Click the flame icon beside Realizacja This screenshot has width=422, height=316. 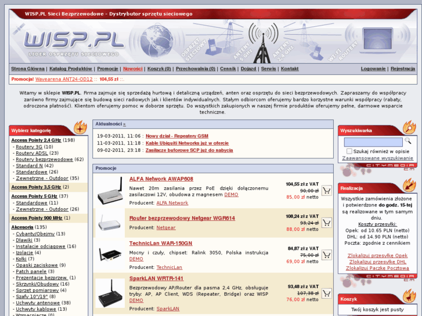pos(409,185)
